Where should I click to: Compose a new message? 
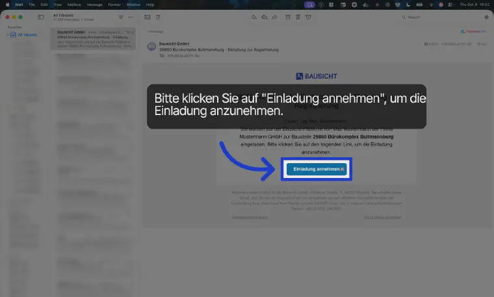pos(158,18)
